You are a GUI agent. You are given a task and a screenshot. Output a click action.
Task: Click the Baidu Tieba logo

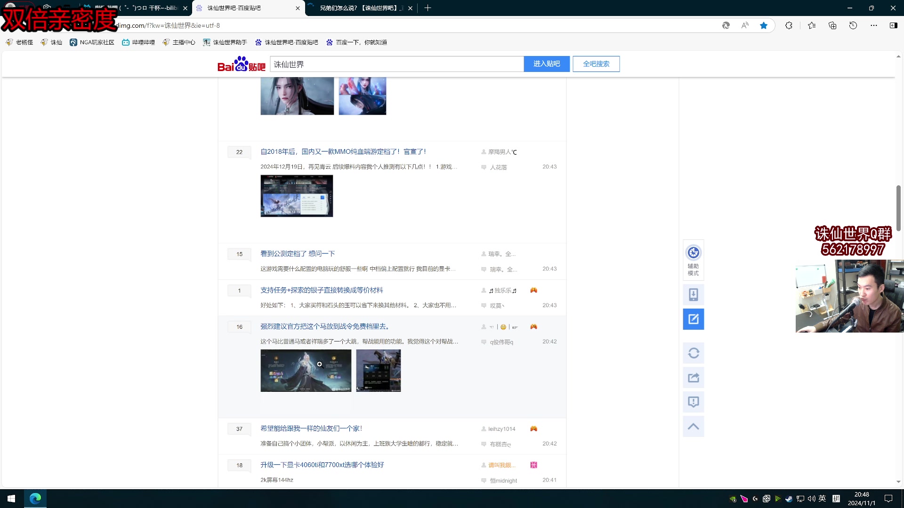pos(241,64)
